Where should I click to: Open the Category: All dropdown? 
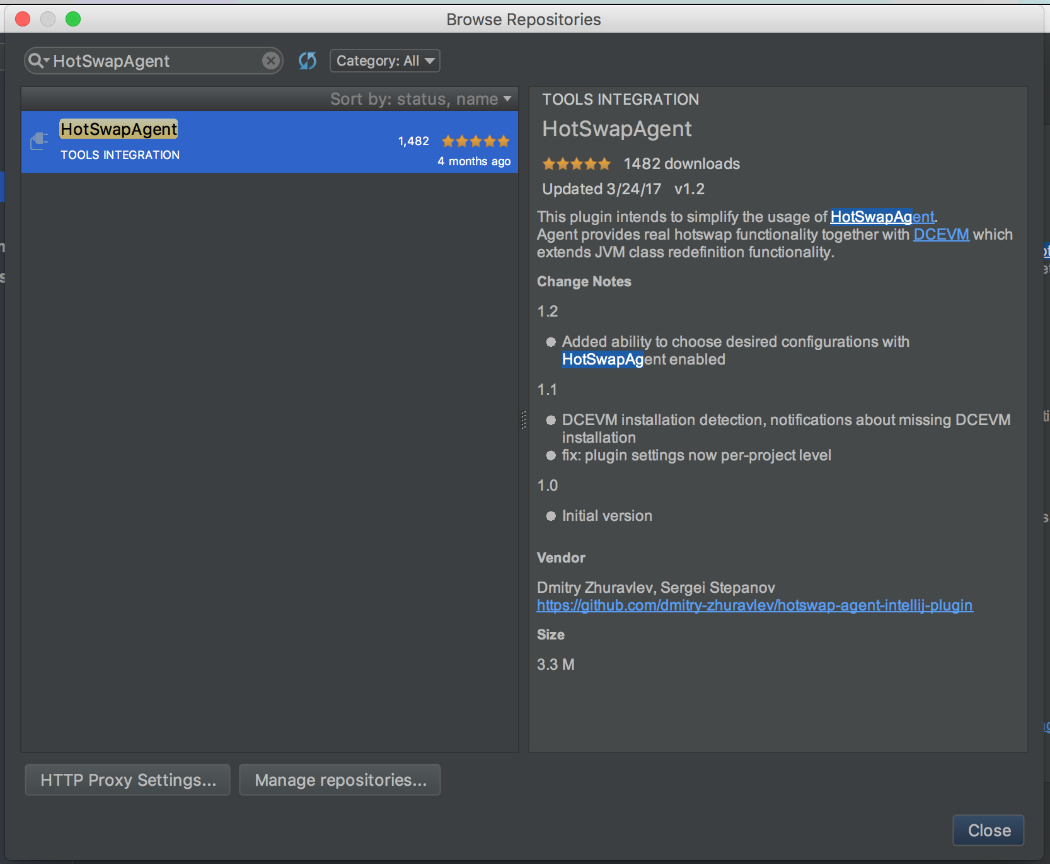[384, 61]
